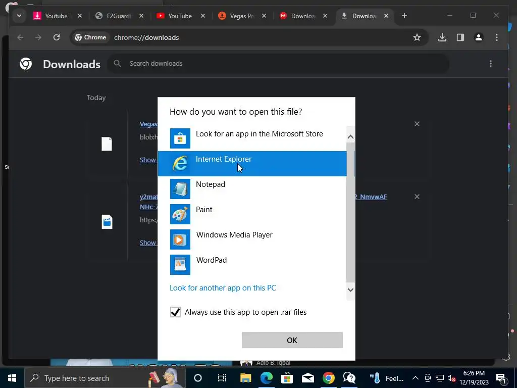Open the Windows Start menu
This screenshot has width=517, height=388.
pos(12,378)
